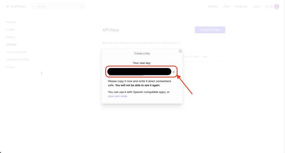Click the info icon beside the API keys description
This screenshot has width=285, height=153.
pos(179,43)
